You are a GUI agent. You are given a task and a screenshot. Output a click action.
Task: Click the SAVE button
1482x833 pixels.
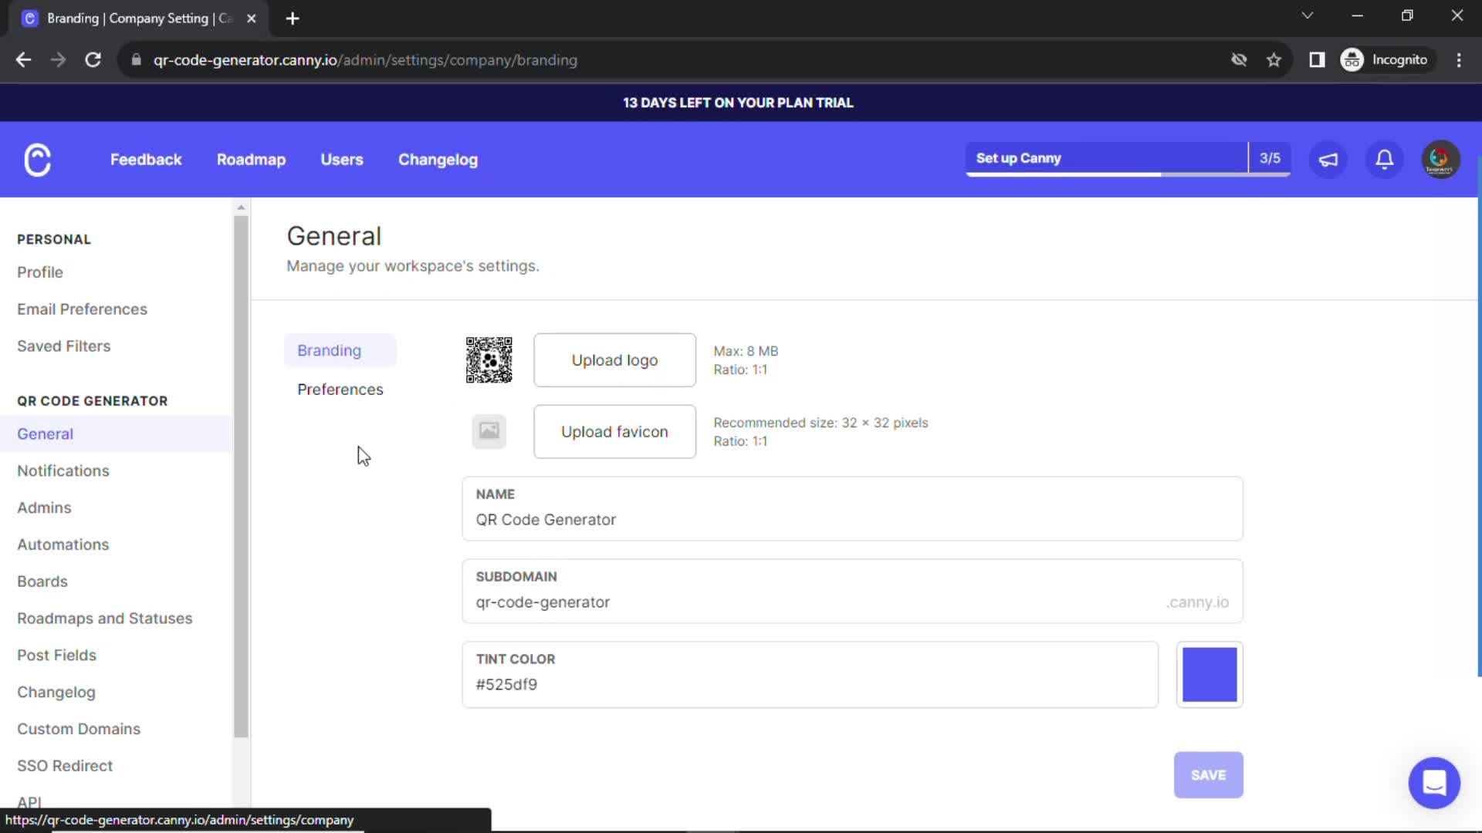[x=1208, y=774]
